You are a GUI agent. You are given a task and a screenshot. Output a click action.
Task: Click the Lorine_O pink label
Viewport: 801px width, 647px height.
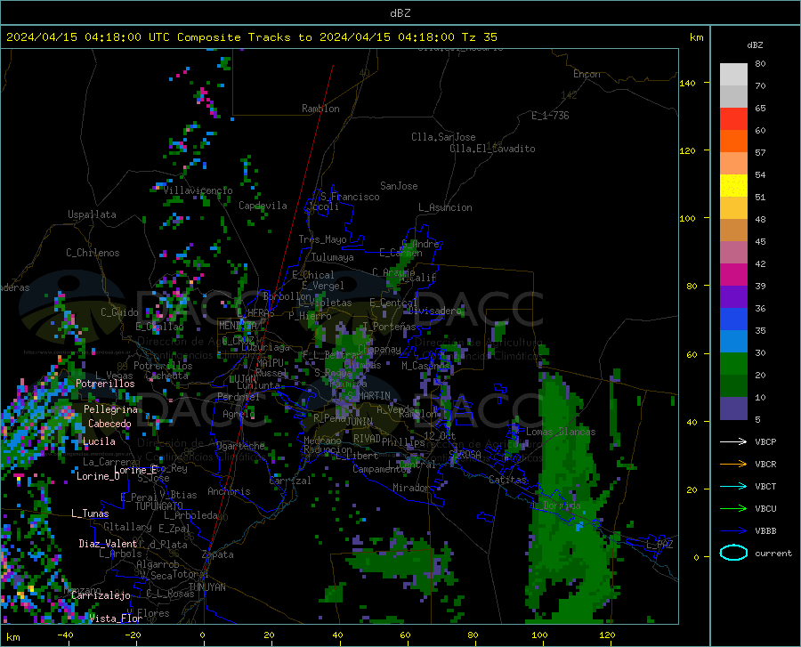[x=98, y=476]
